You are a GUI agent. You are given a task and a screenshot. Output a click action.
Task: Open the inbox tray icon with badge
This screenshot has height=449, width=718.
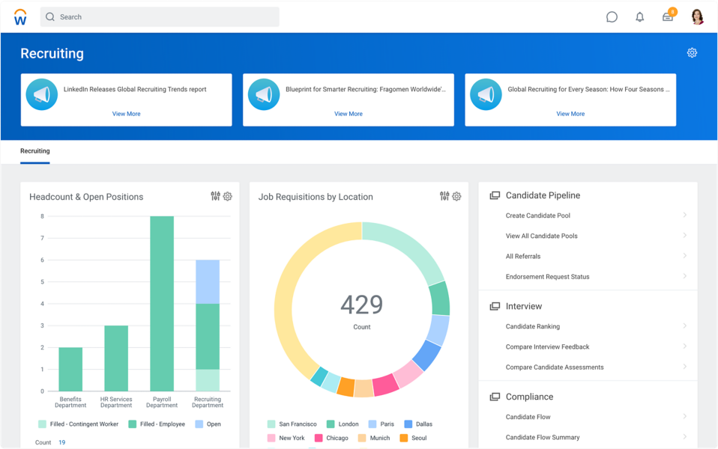[668, 17]
